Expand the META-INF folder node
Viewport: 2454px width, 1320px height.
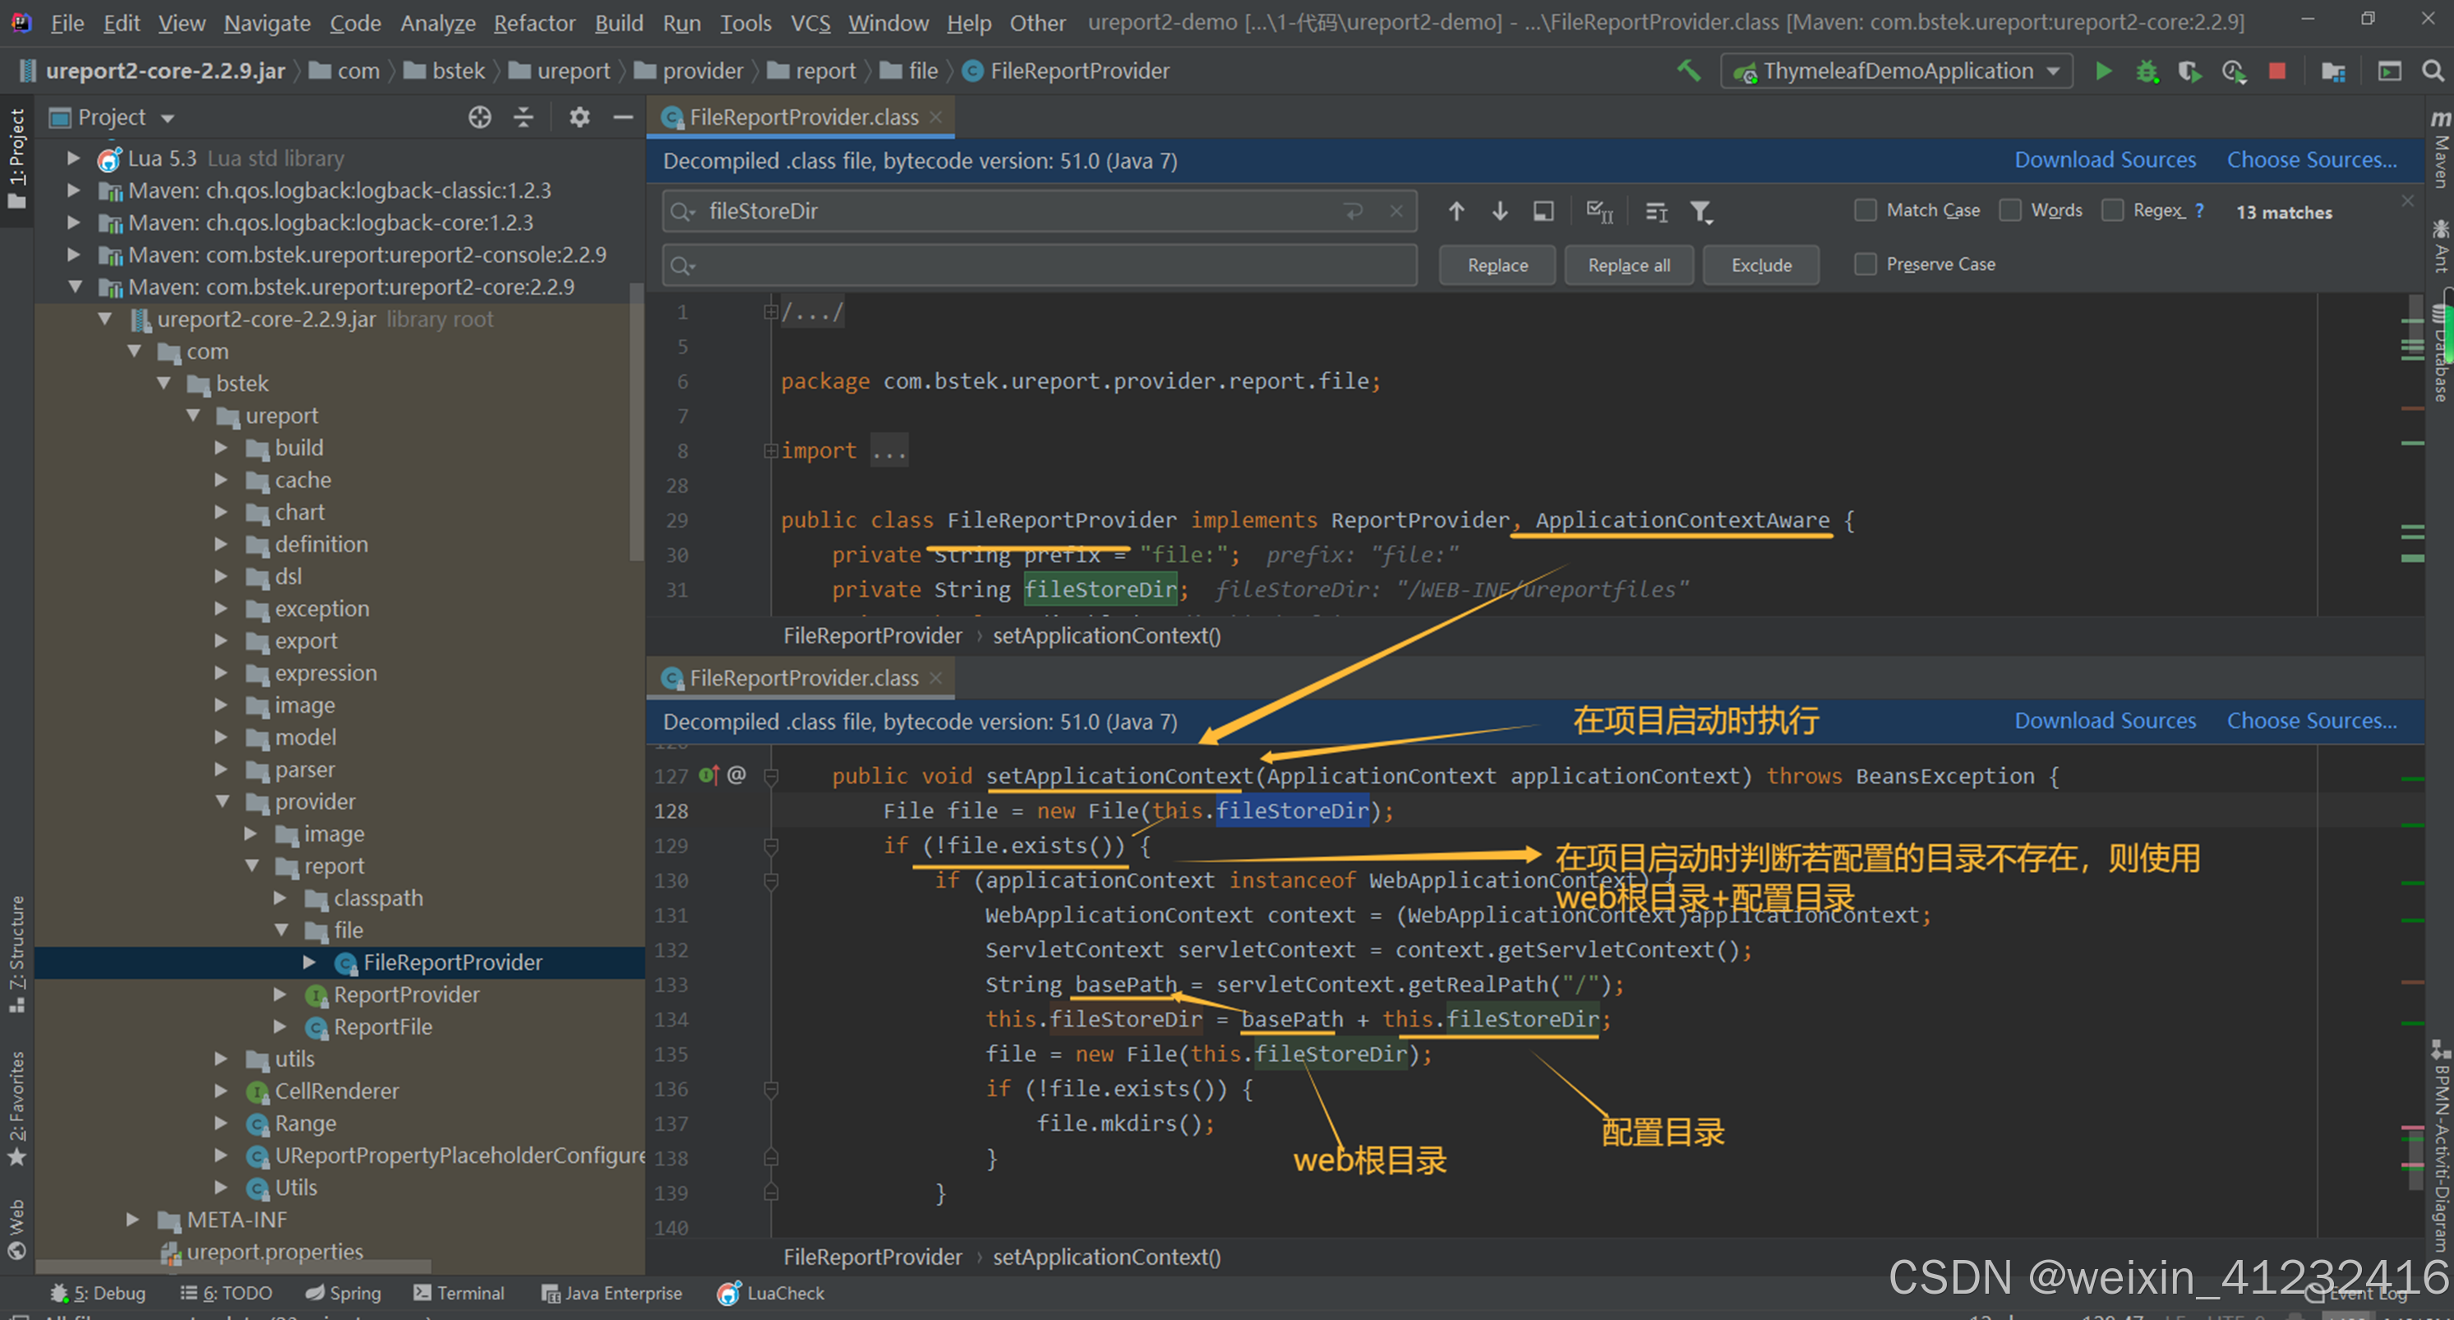tap(133, 1219)
